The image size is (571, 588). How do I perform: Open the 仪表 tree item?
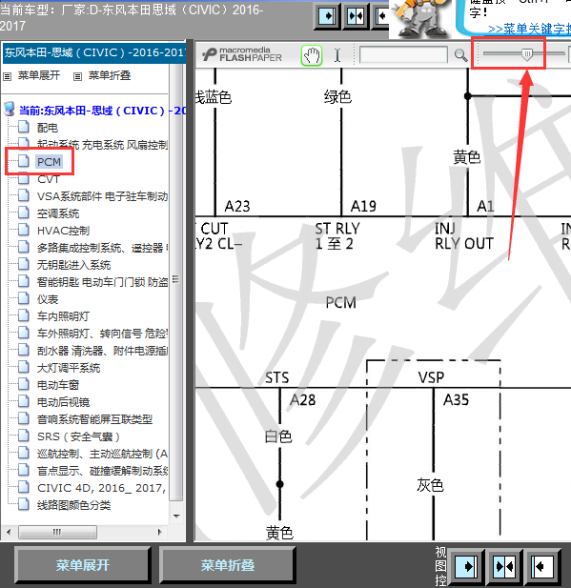(x=48, y=299)
